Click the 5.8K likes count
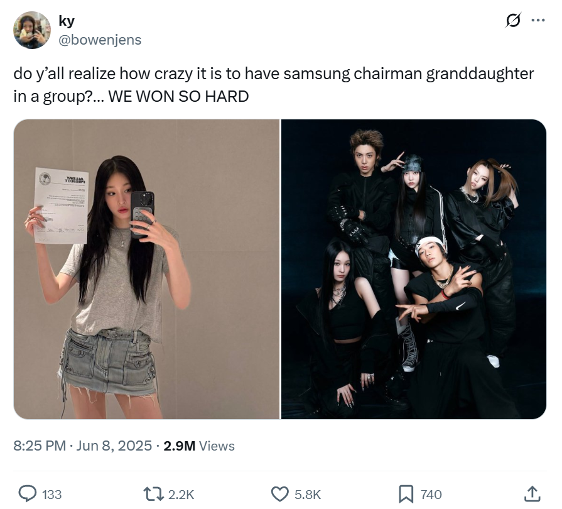Screen dimensions: 562x509 [308, 495]
